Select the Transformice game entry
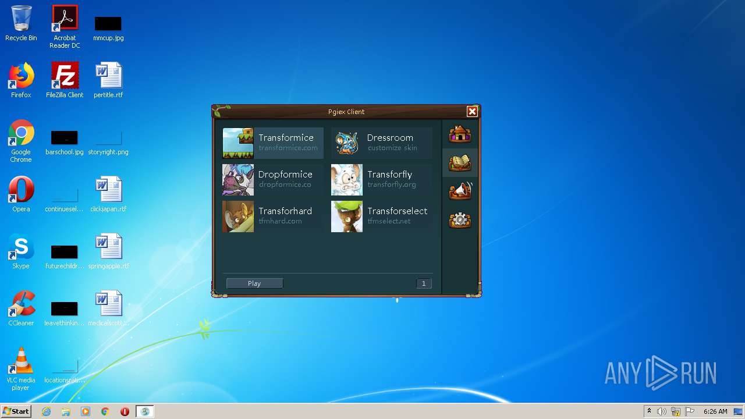 (272, 143)
